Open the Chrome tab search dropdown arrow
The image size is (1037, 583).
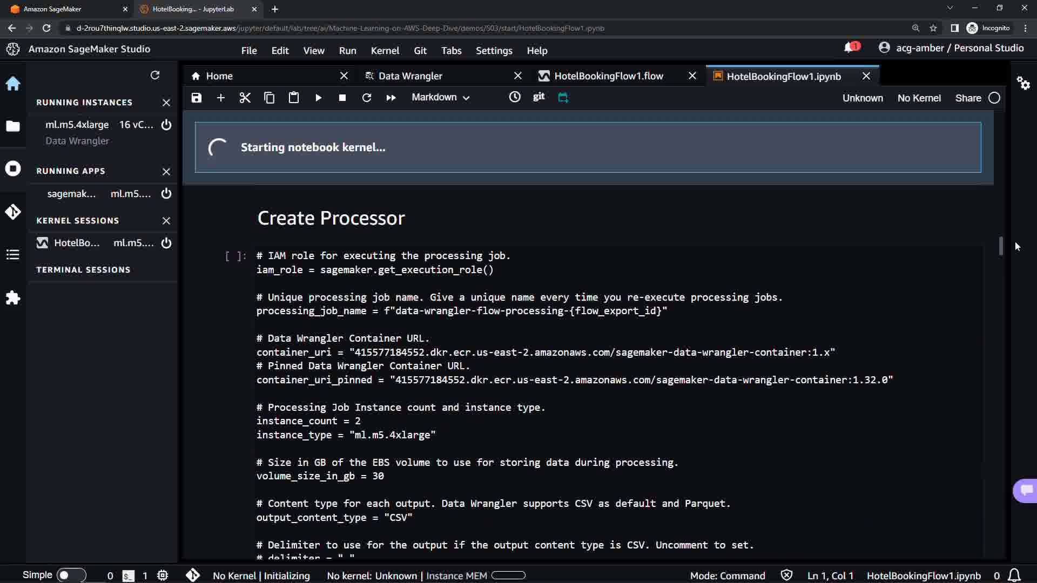tap(950, 8)
